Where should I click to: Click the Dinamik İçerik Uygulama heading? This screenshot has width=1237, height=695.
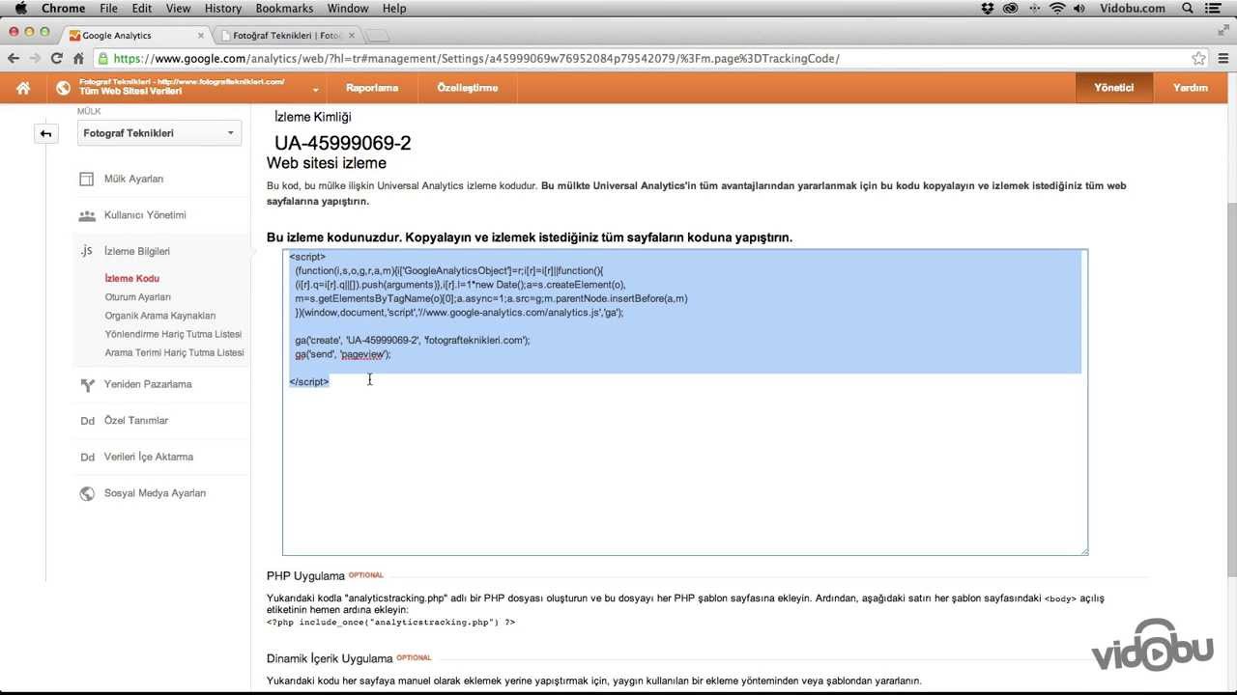330,658
